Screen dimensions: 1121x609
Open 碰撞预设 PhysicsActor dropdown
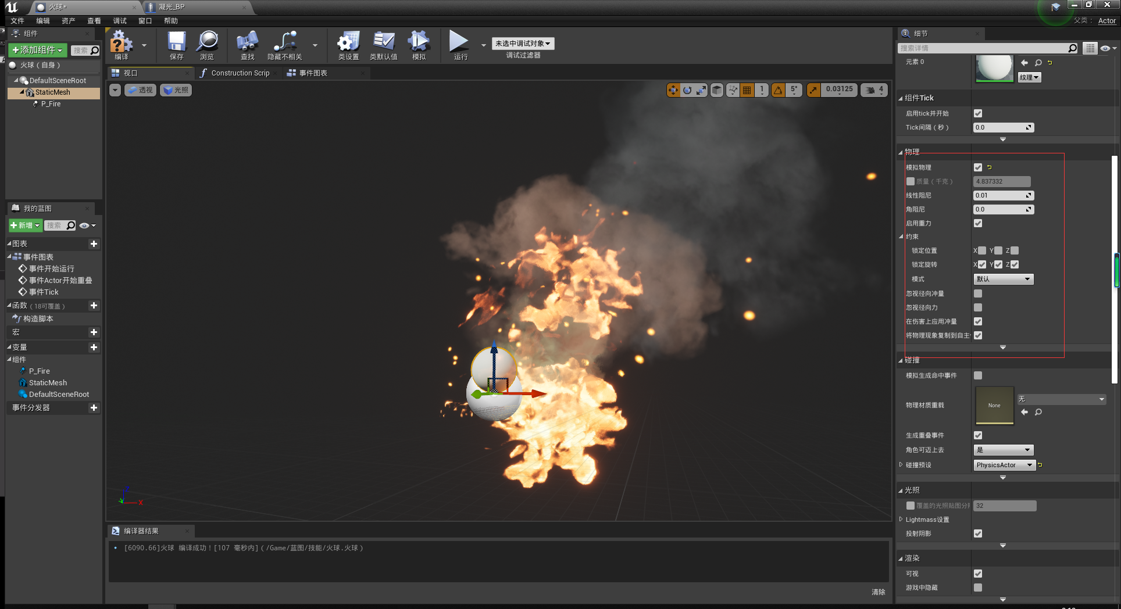[x=1005, y=465]
